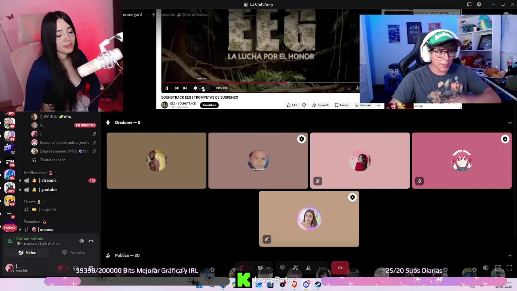
Task: Toggle stage camera in bottom controls
Action: pos(260,268)
